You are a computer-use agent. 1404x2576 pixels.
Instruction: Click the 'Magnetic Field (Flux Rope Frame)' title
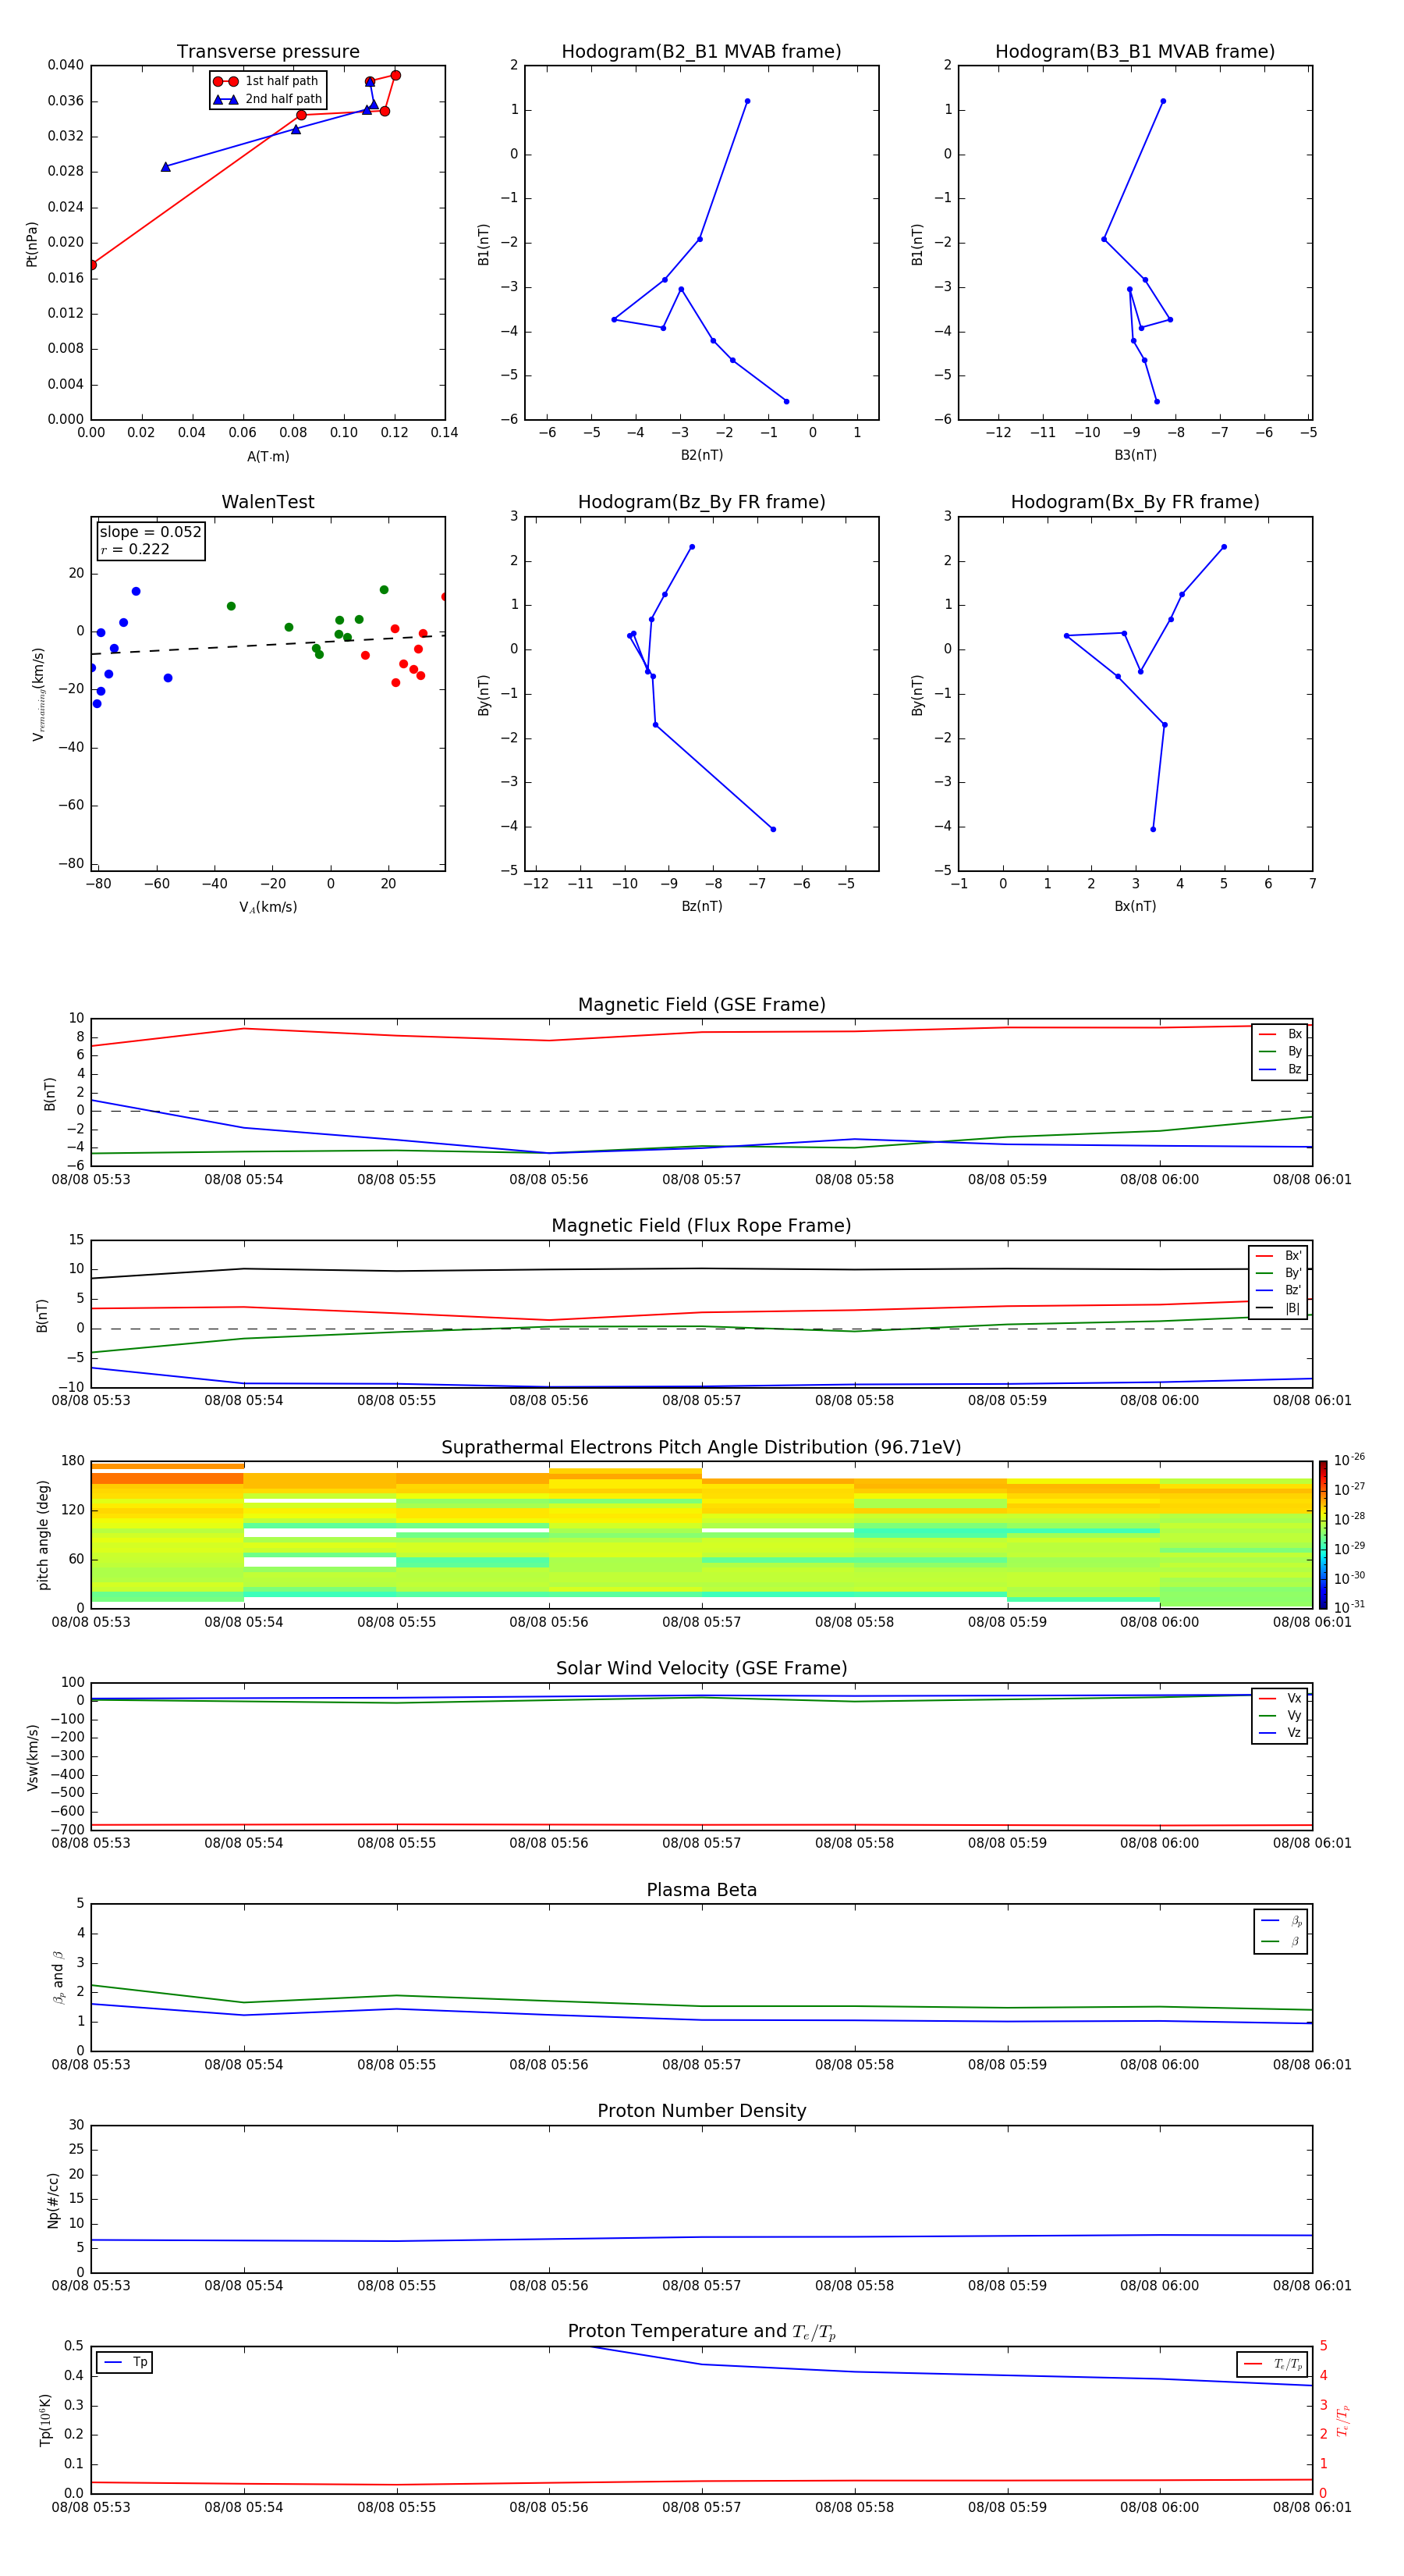tap(701, 1226)
